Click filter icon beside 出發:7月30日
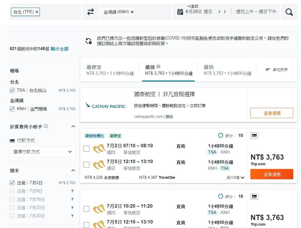Viewport: 301px width, 228px height. [72, 216]
